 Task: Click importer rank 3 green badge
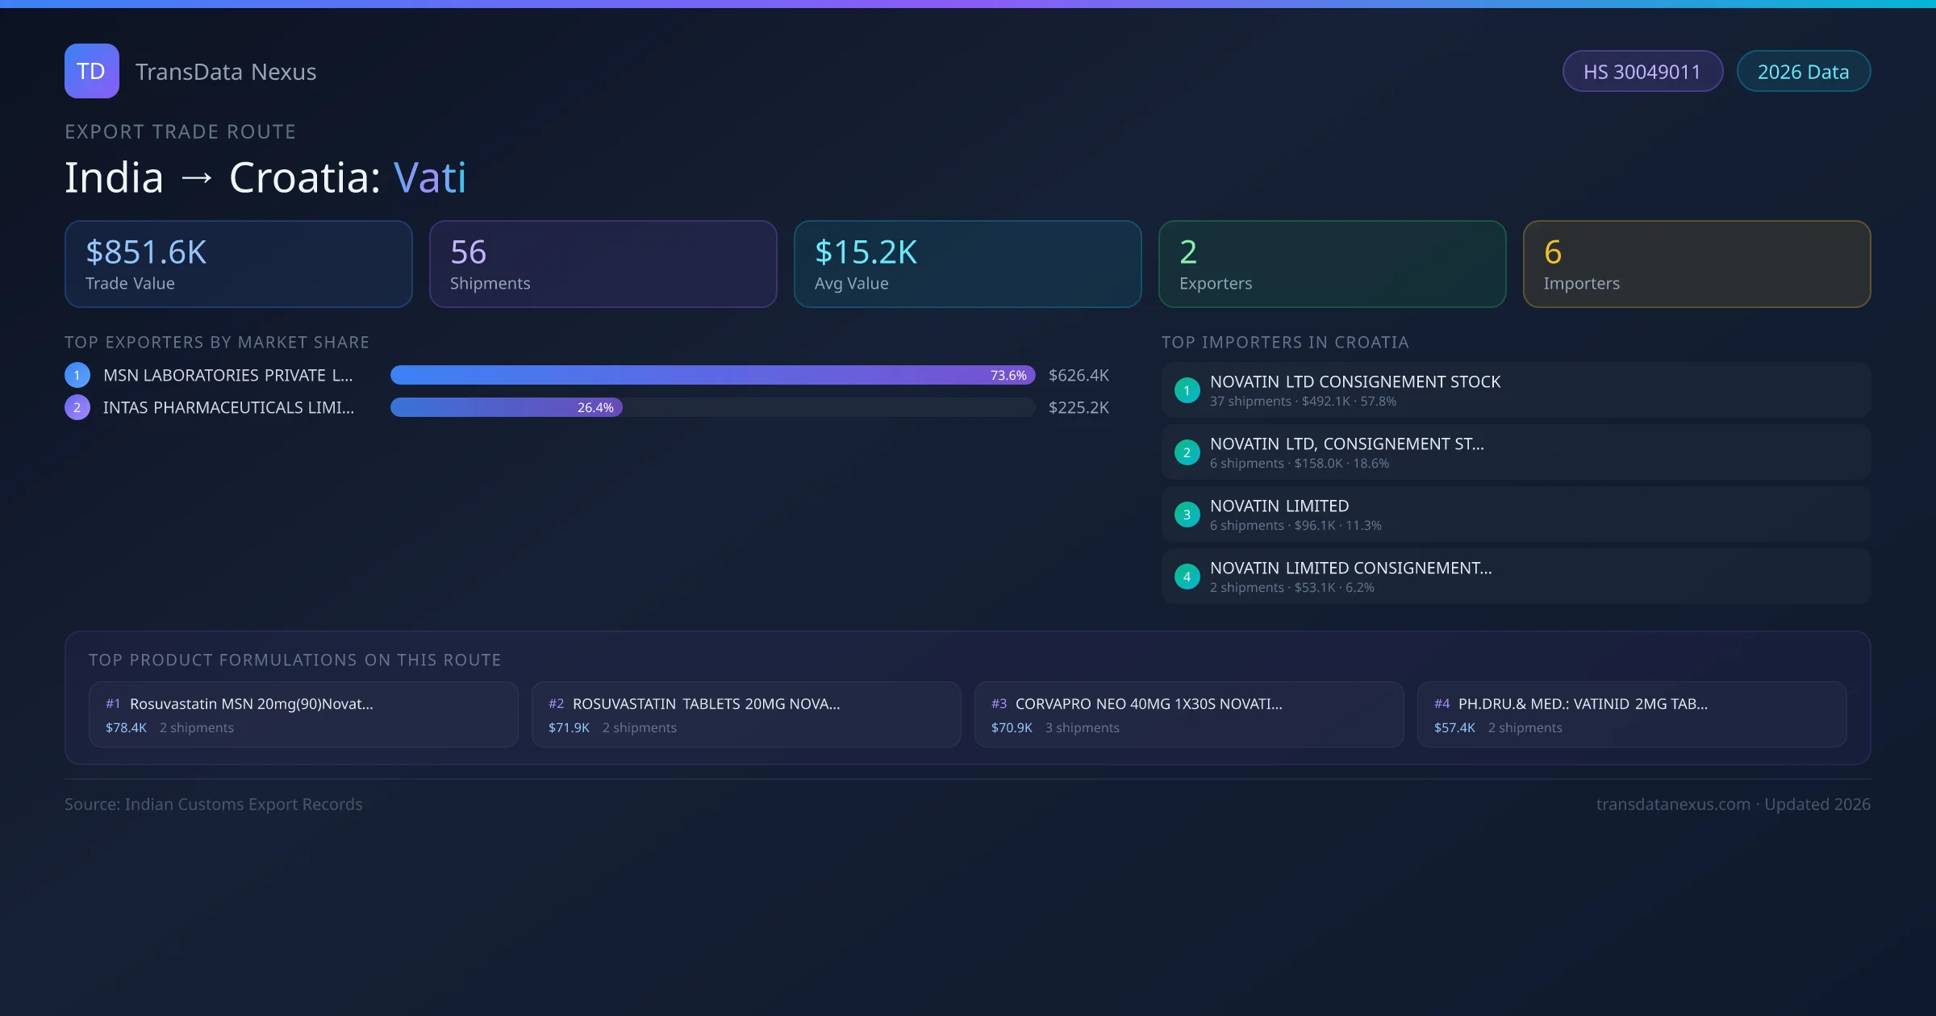[1187, 514]
